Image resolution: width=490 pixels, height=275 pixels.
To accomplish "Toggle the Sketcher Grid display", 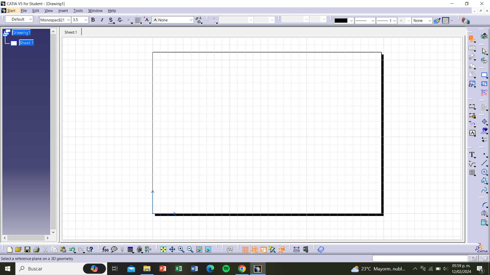I will pyautogui.click(x=245, y=250).
